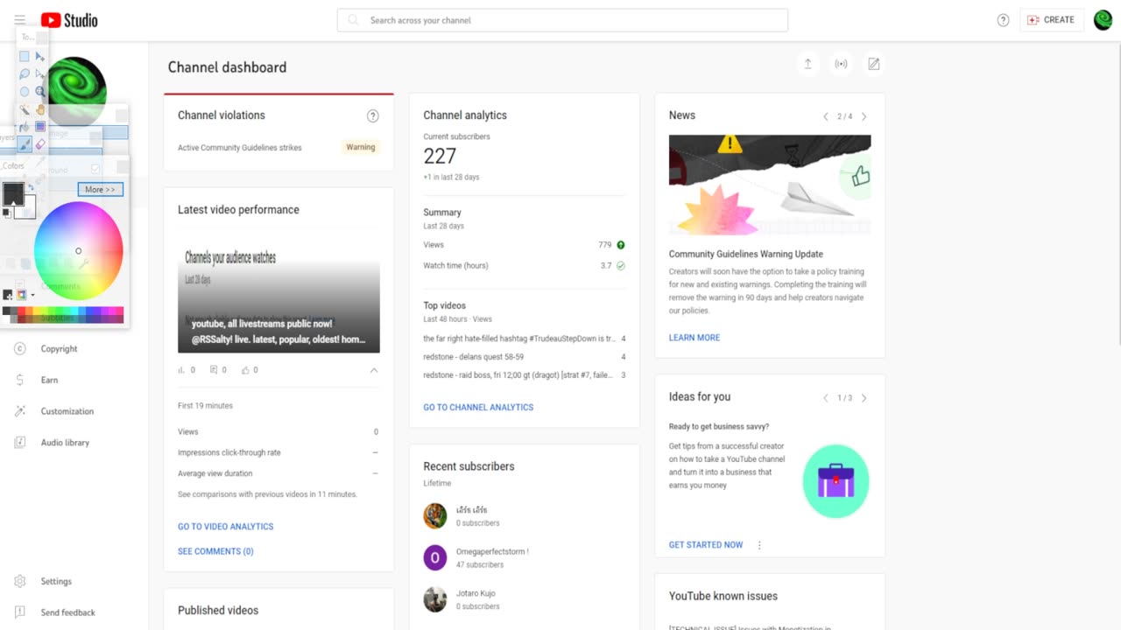1121x630 pixels.
Task: Click GET STARTED NOW link
Action: coord(706,545)
